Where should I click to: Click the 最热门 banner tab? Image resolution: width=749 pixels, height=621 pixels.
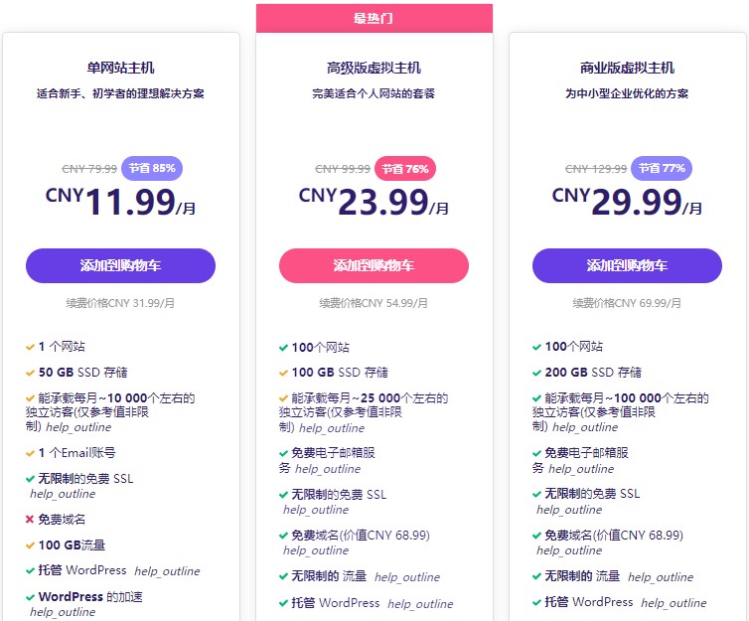[x=374, y=18]
